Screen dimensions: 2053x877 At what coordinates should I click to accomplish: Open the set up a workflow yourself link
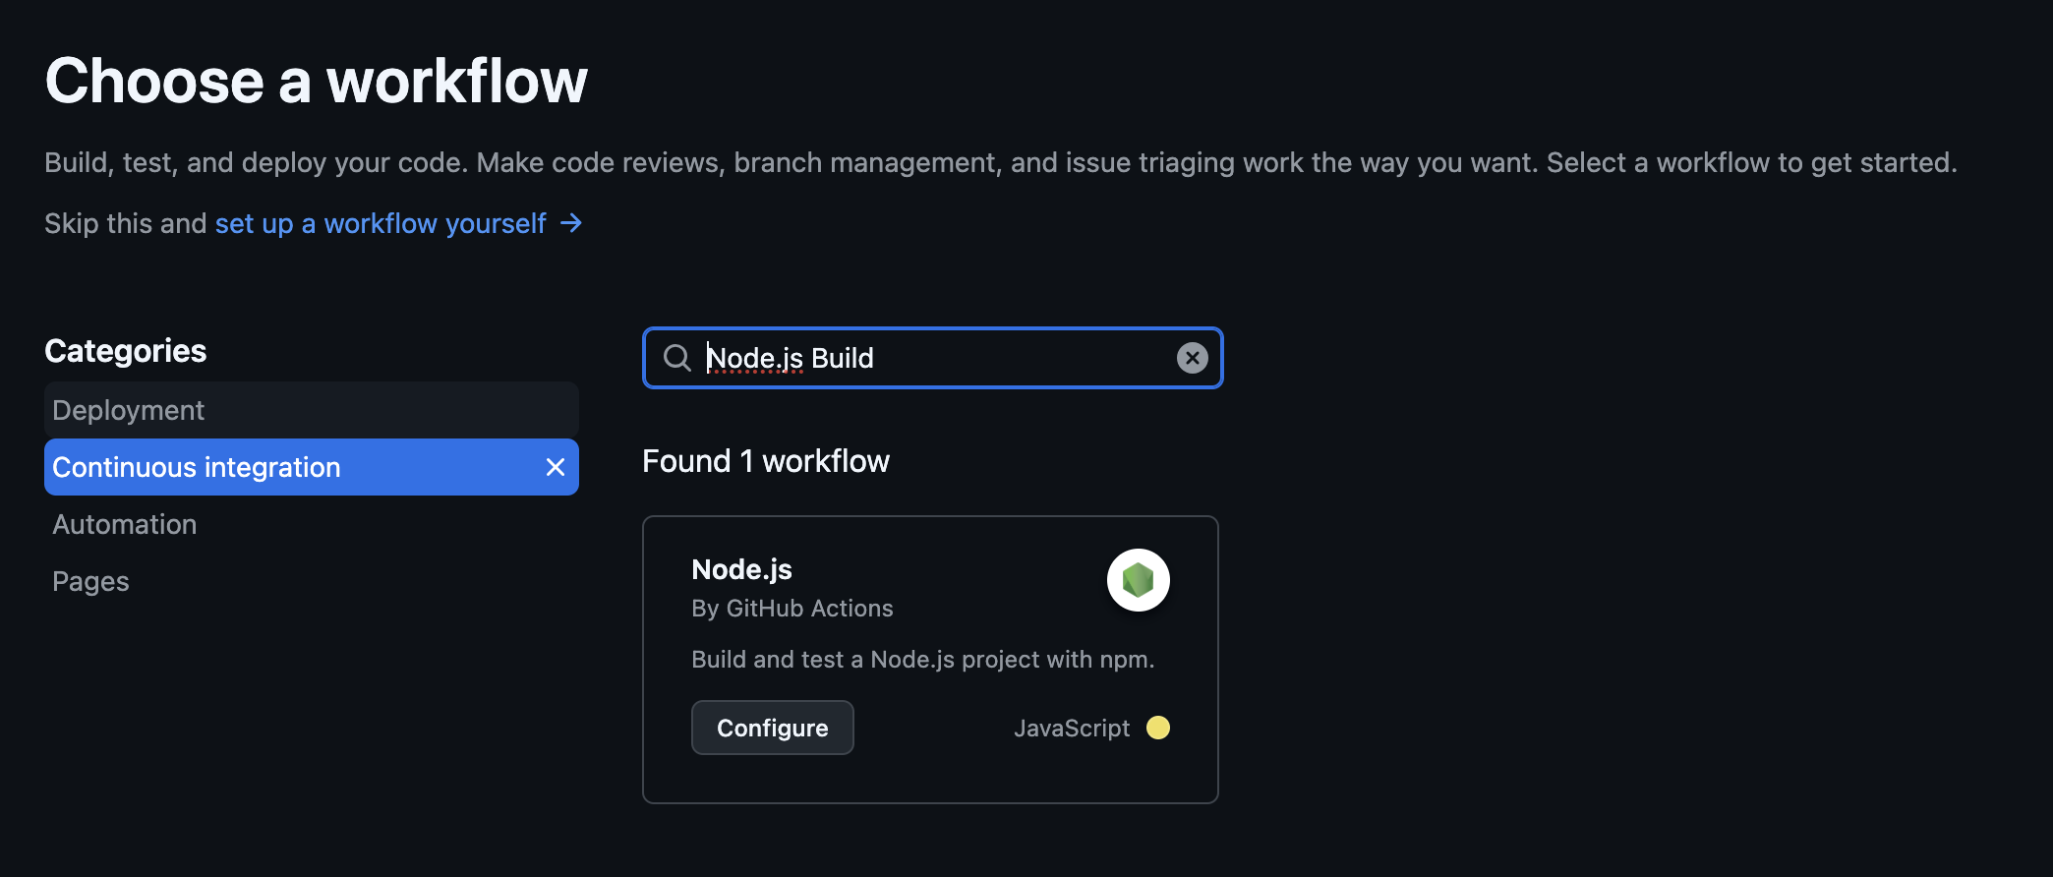[x=380, y=223]
